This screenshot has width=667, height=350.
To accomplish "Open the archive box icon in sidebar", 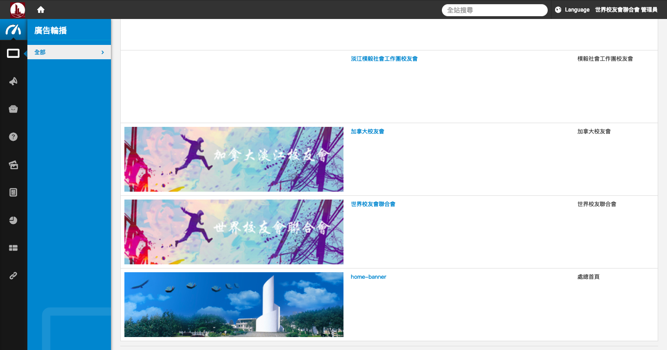I will 13,109.
